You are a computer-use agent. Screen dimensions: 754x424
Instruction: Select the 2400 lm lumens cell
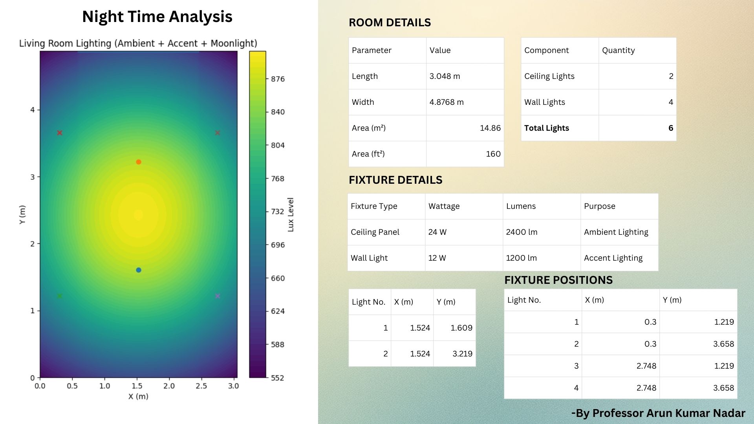pos(521,232)
